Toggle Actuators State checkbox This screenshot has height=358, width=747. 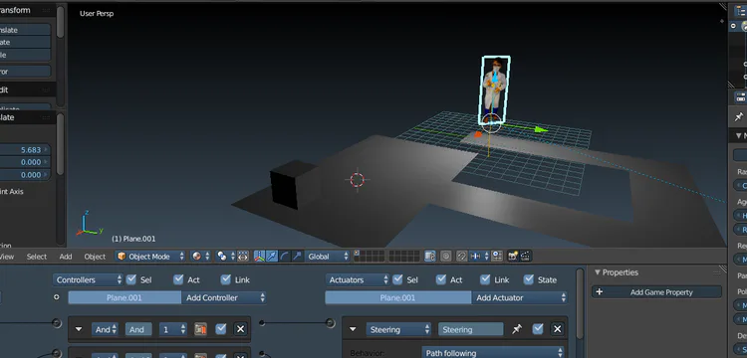[528, 279]
